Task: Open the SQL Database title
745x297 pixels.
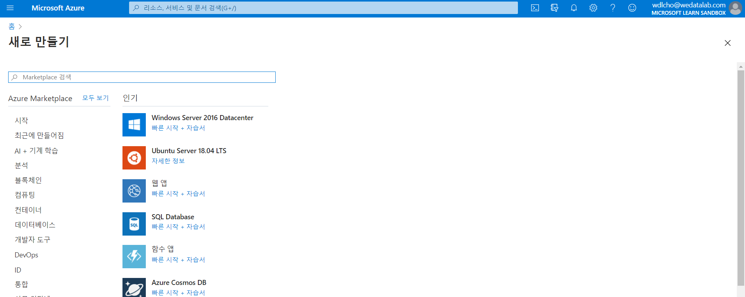Action: (173, 217)
